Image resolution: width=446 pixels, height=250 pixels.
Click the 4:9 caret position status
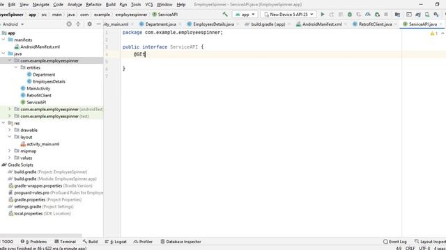click(399, 248)
